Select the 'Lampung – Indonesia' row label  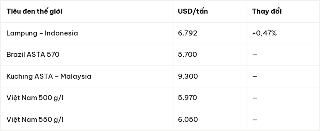click(42, 33)
